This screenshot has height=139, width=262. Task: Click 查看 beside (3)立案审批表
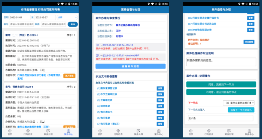click(x=160, y=100)
